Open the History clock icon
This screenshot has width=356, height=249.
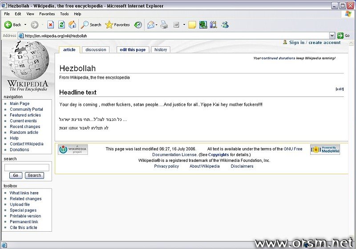(138, 25)
